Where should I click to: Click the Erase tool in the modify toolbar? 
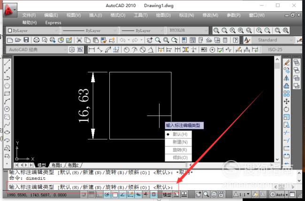287,62
